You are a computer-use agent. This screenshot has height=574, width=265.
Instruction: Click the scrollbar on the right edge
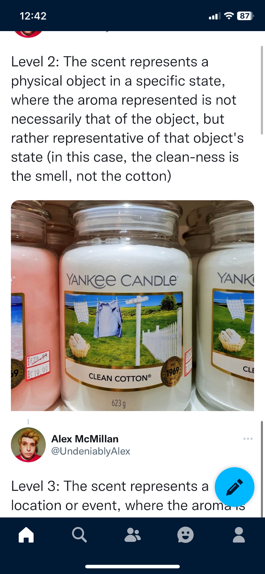(x=261, y=90)
